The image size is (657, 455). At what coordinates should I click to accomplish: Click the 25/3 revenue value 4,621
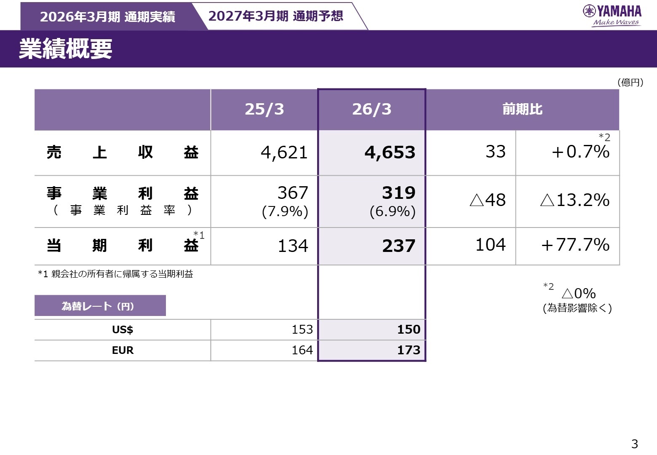click(x=284, y=152)
